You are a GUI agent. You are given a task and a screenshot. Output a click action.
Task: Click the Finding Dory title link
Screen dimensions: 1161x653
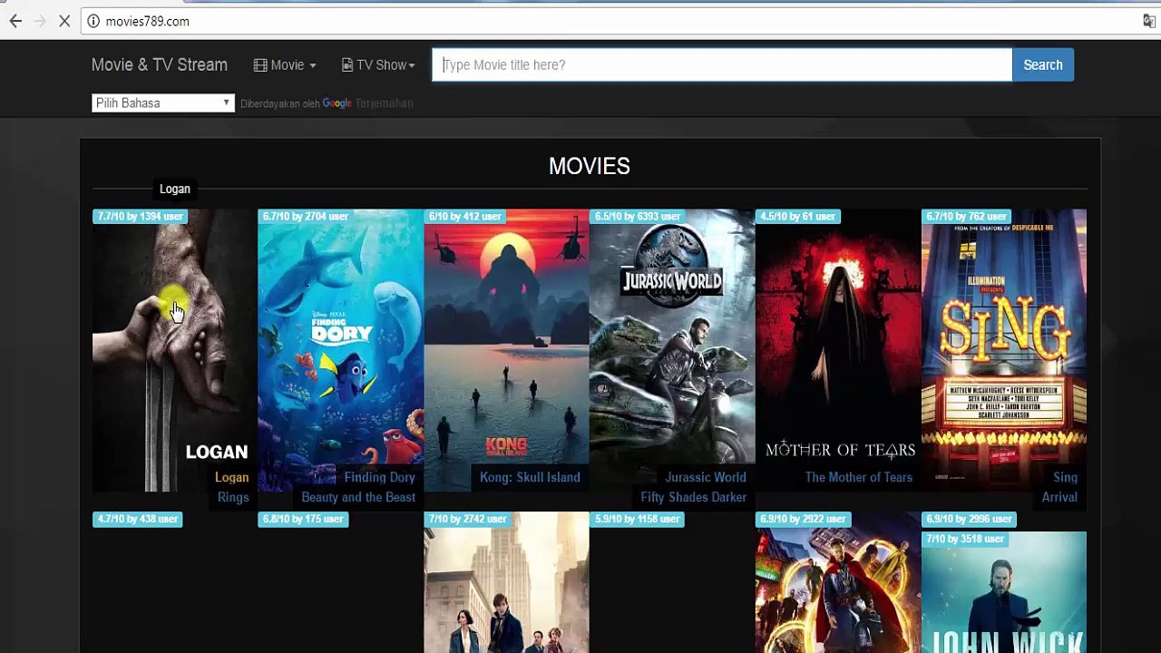[x=379, y=477]
